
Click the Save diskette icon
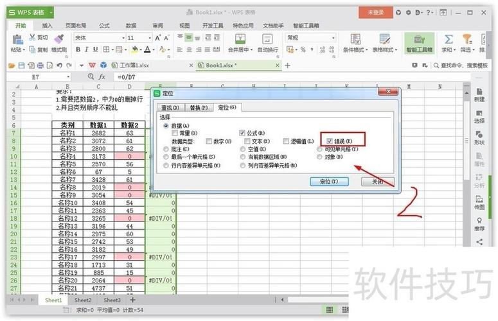click(21, 65)
